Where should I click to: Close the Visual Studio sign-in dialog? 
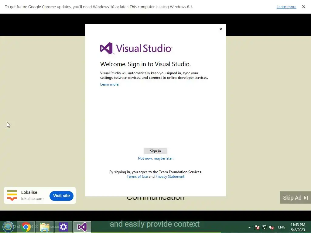[x=221, y=29]
